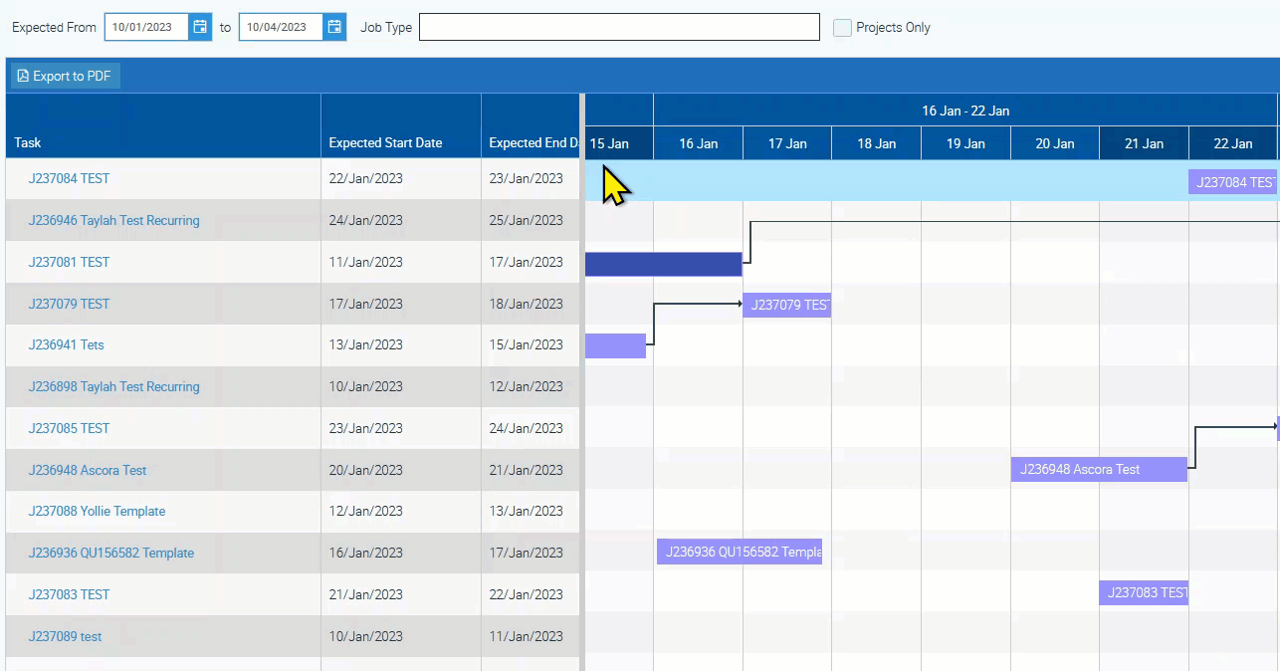Image resolution: width=1280 pixels, height=671 pixels.
Task: Select the J237083 TEST gantt bar
Action: click(1143, 593)
